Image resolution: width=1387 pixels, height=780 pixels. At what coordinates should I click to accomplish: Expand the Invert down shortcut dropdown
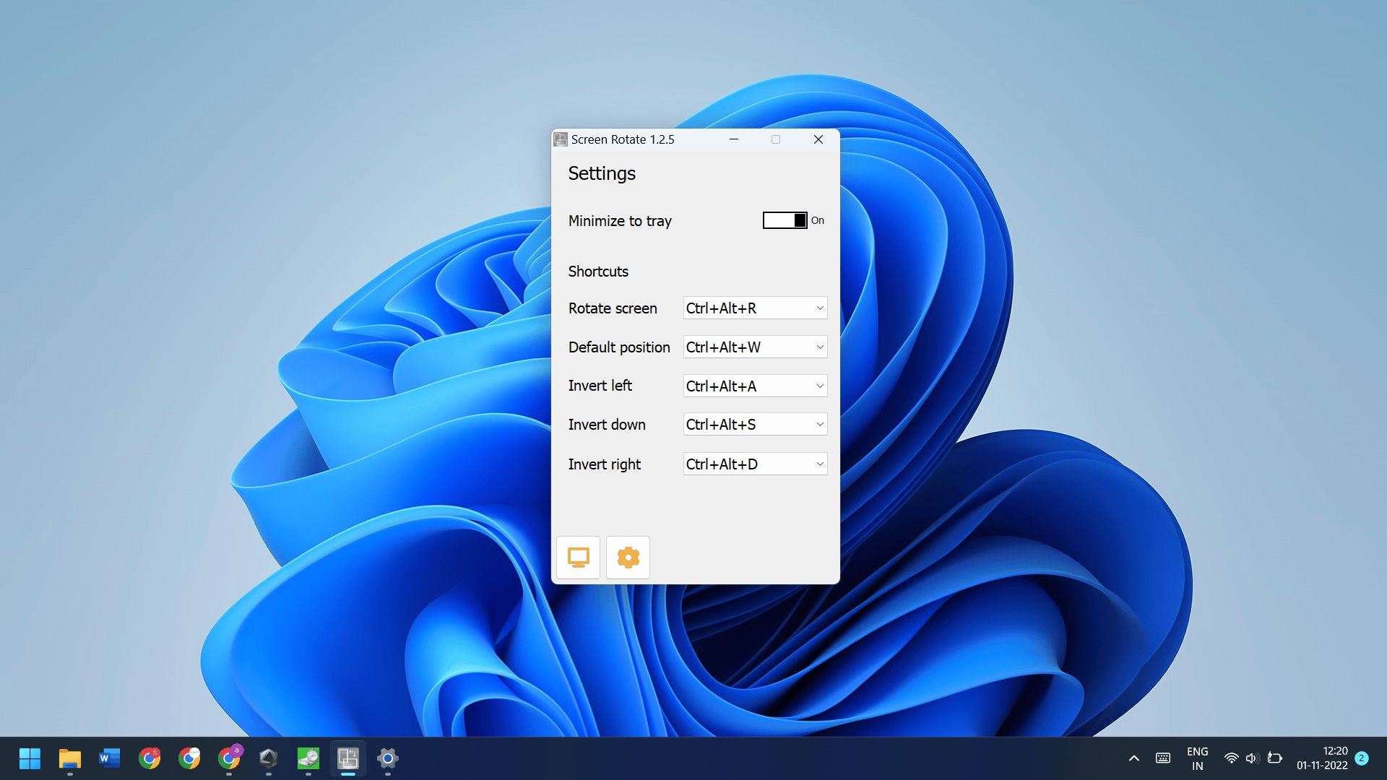pos(755,425)
